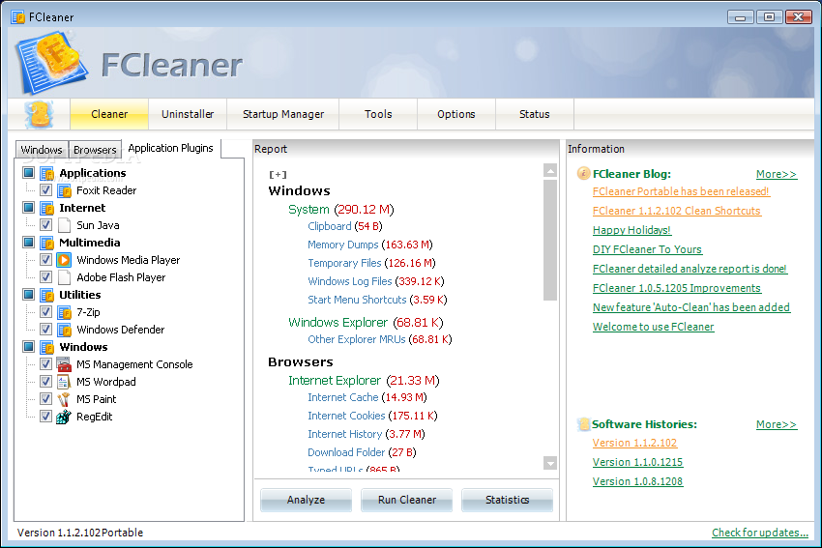Image resolution: width=822 pixels, height=548 pixels.
Task: Toggle the Utilities group tri-state box
Action: pos(29,295)
